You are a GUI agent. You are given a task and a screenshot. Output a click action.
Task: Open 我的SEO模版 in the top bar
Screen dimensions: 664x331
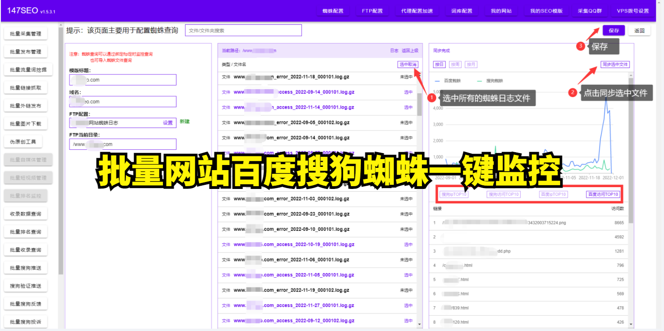546,11
